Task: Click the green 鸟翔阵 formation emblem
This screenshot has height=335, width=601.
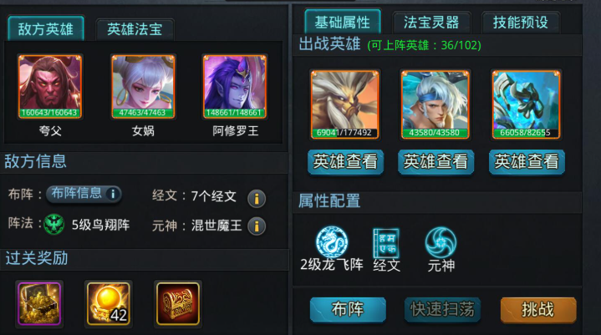Action: tap(54, 224)
